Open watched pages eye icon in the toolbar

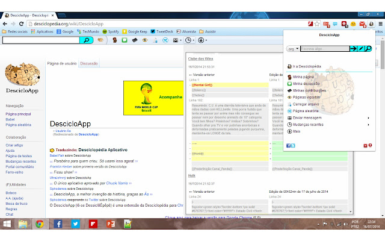(145, 40)
